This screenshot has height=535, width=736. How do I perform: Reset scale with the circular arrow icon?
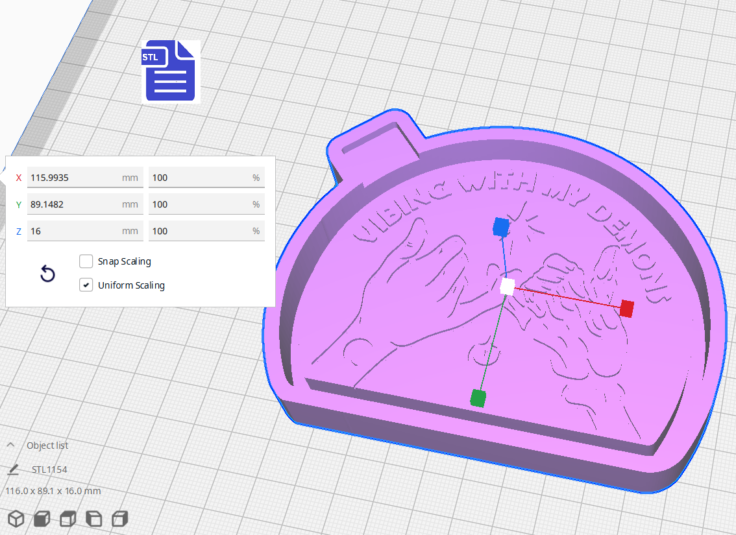(x=47, y=274)
